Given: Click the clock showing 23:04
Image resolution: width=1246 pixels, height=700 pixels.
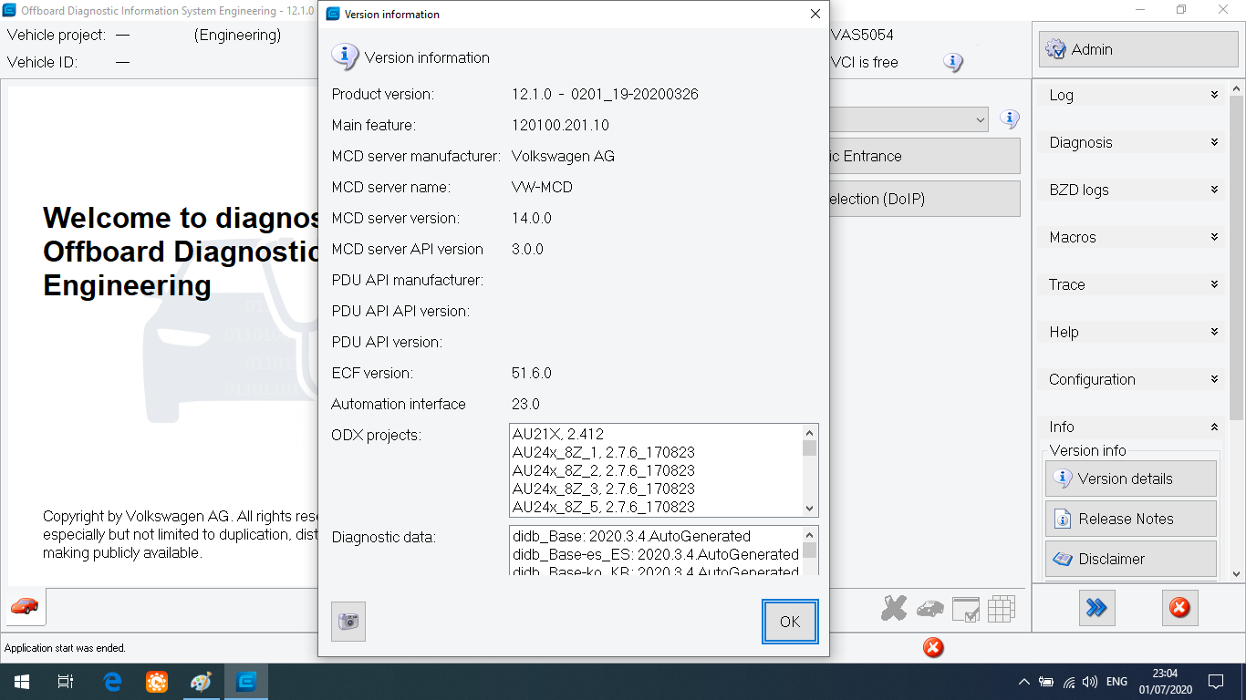Looking at the screenshot, I should (1165, 674).
